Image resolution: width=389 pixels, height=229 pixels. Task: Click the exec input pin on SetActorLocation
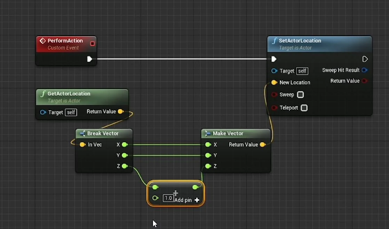pyautogui.click(x=274, y=59)
